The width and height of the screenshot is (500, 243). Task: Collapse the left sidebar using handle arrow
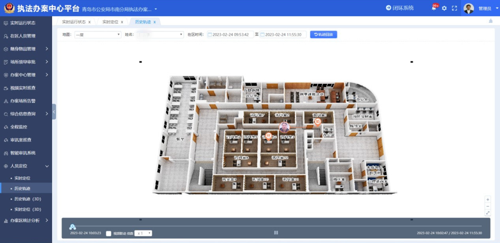point(54,111)
